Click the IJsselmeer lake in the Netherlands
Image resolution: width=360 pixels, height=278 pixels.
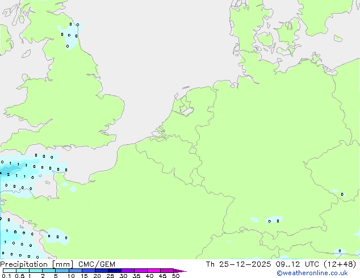(185, 109)
